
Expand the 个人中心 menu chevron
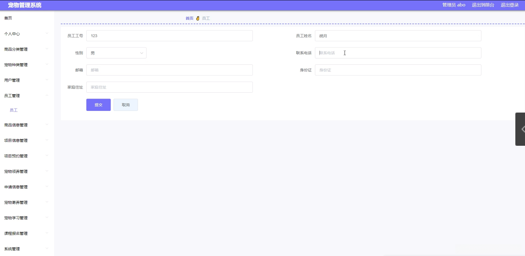point(47,33)
